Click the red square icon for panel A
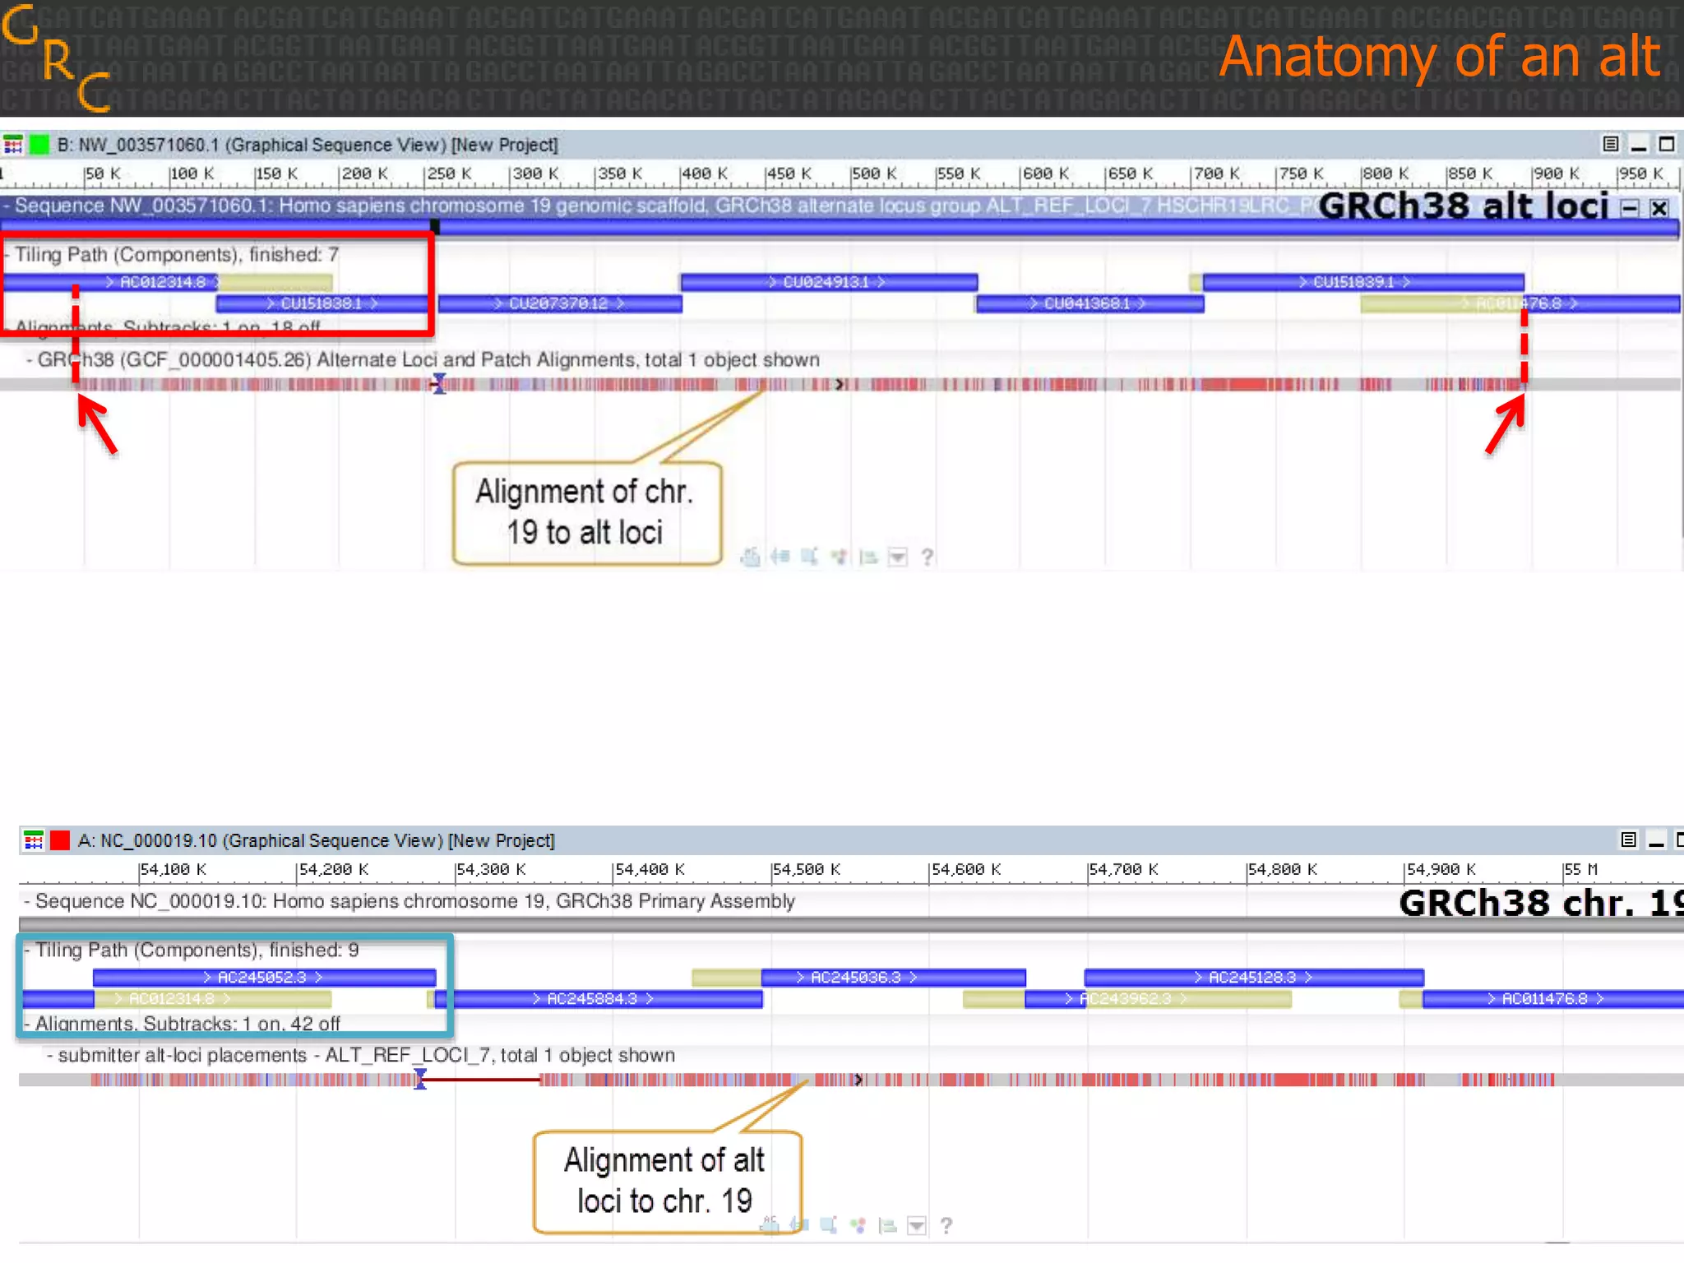Viewport: 1684px width, 1263px height. click(x=59, y=840)
